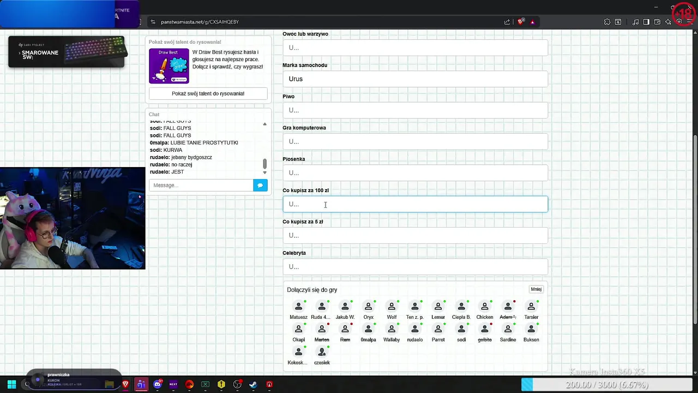Collapse player list with Mniej button
The height and width of the screenshot is (393, 698).
pyautogui.click(x=536, y=289)
